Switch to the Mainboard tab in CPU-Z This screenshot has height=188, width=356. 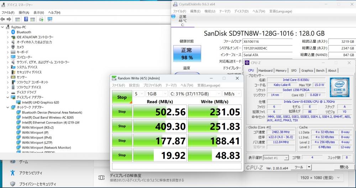(265, 71)
